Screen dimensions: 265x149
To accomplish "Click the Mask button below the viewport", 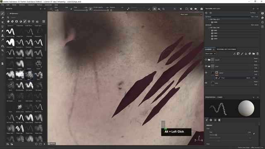I will pyautogui.click(x=51, y=144).
